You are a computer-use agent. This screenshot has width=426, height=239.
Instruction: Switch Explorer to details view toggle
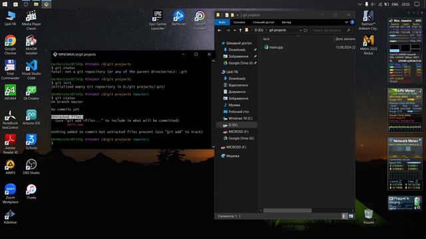(344, 216)
